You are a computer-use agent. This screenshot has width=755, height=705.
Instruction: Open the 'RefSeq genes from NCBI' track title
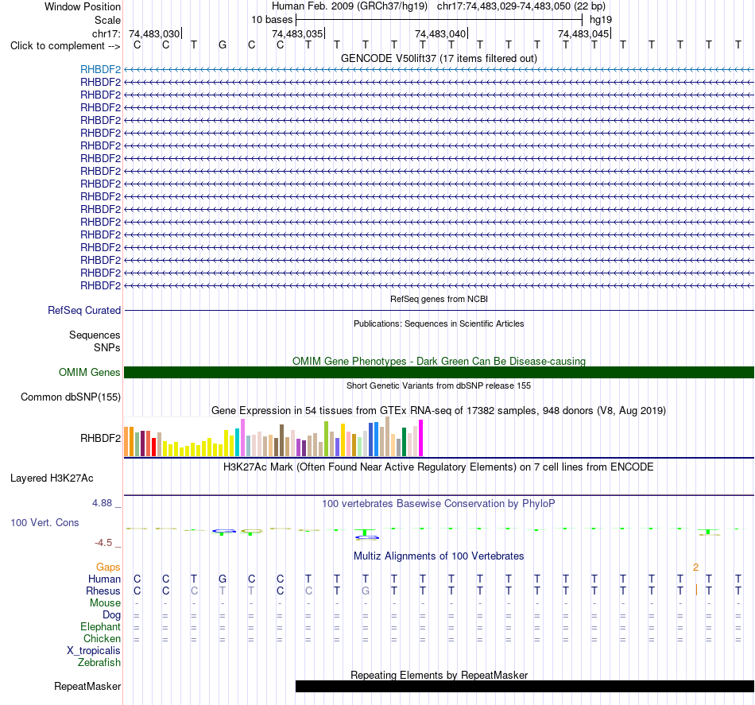[x=439, y=299]
